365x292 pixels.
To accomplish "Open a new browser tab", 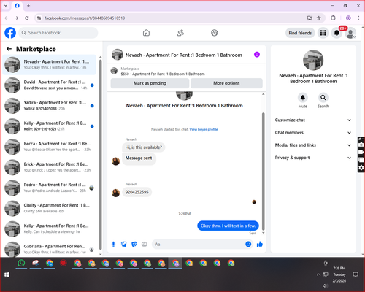I will click(x=28, y=6).
